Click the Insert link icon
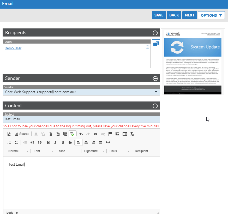Viewport: 228px width, 216px height. click(95, 134)
